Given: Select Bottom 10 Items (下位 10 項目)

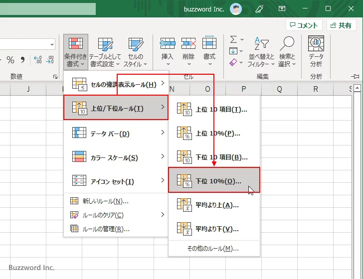Looking at the screenshot, I should coord(214,156).
